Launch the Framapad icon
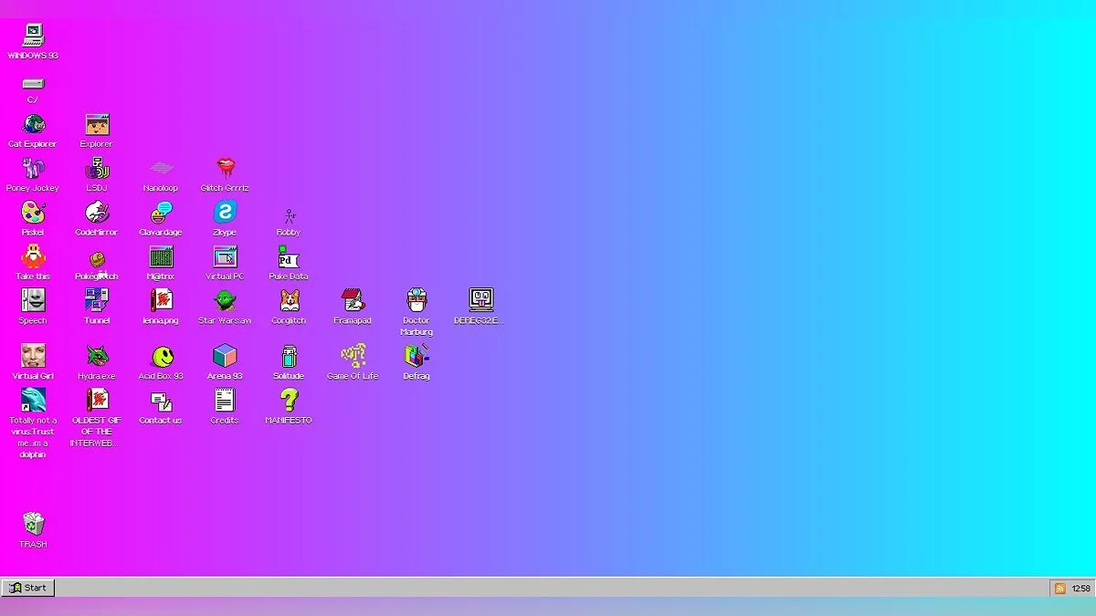Screen dimensions: 1096x616 353,300
